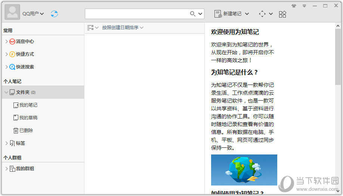This screenshot has width=343, height=196.
Task: Close the WizNote window
Action: tap(336, 6)
